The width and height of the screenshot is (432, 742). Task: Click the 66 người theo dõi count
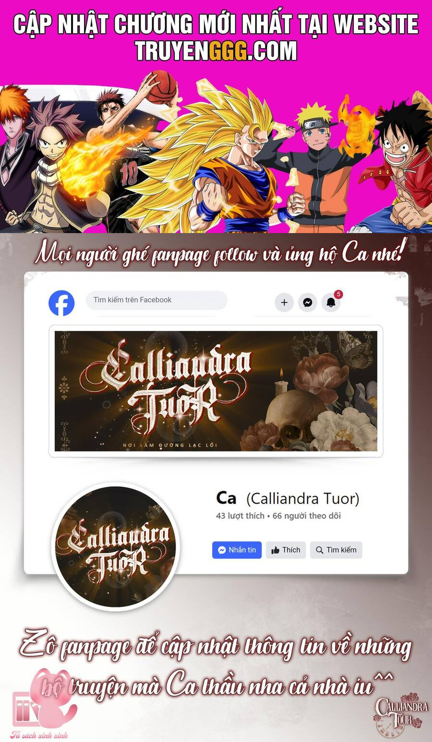click(x=307, y=516)
